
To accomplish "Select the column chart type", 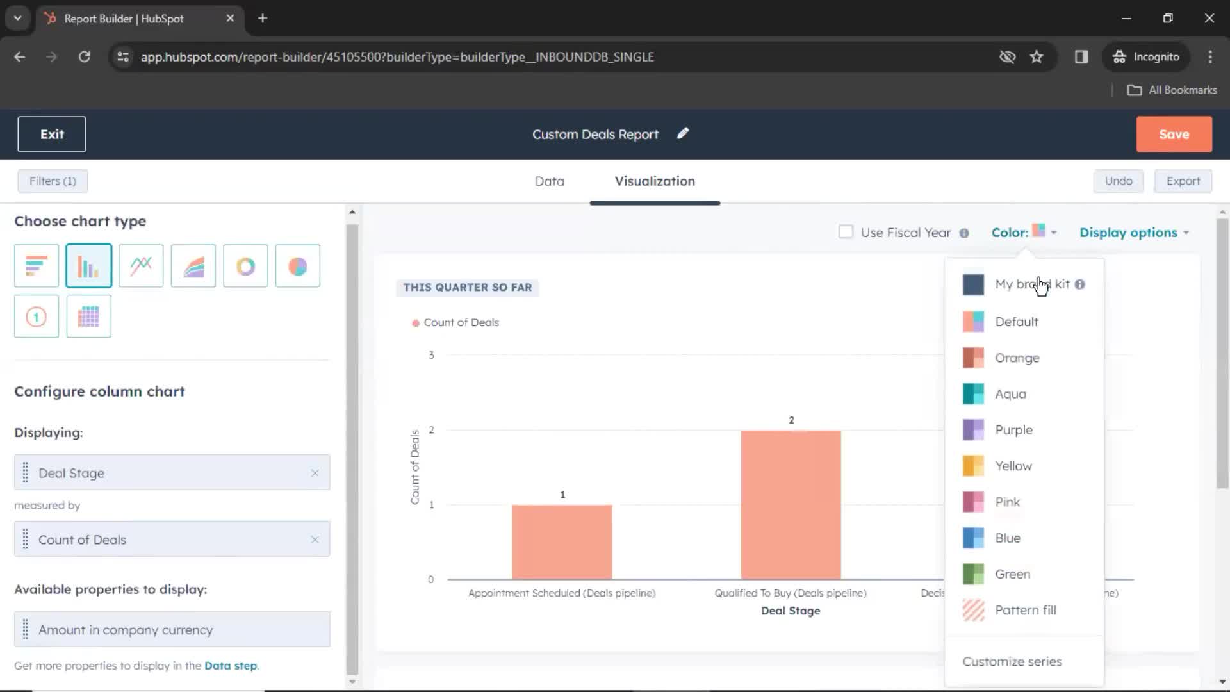I will [x=88, y=266].
